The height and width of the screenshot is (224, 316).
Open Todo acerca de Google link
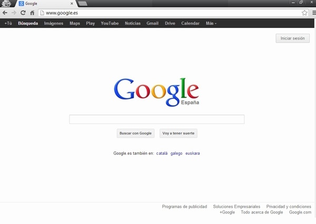pyautogui.click(x=262, y=212)
